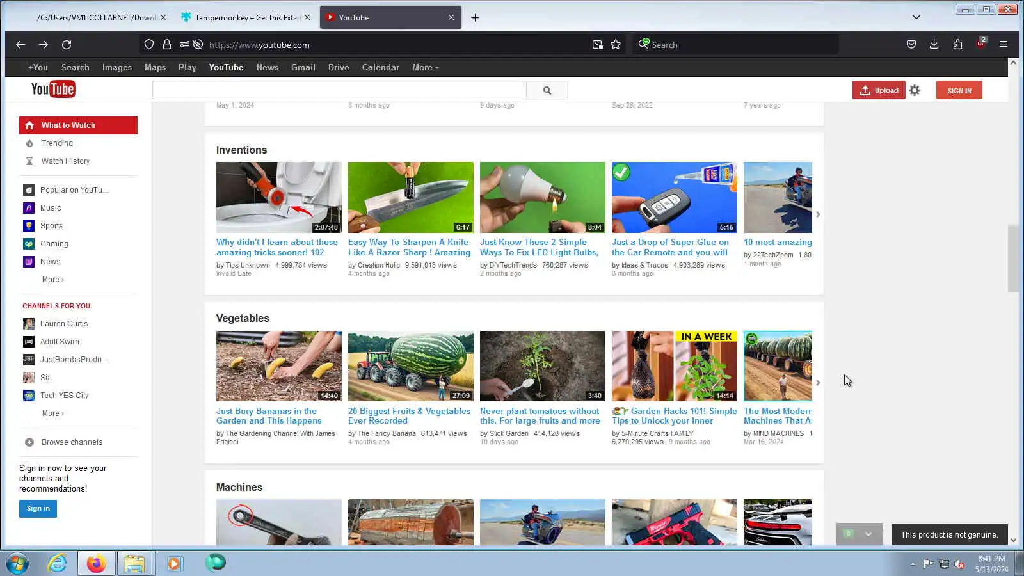Image resolution: width=1024 pixels, height=576 pixels.
Task: Open the list all tabs dropdown
Action: click(916, 17)
